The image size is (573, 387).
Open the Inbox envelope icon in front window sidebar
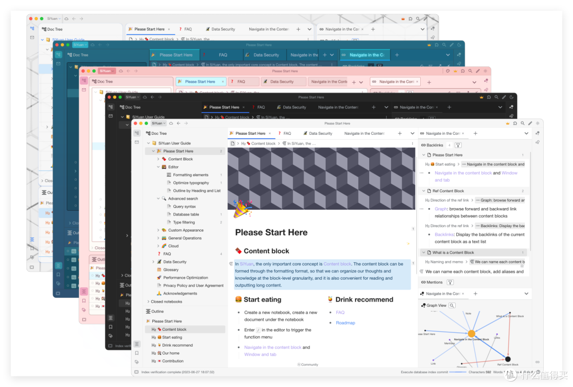(137, 142)
